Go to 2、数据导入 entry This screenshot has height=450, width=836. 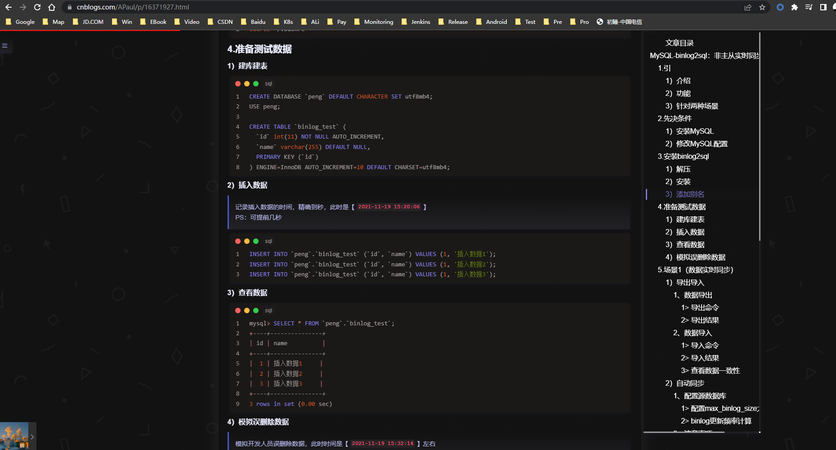click(x=693, y=333)
